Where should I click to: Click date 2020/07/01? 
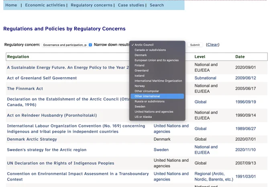pyautogui.click(x=245, y=139)
